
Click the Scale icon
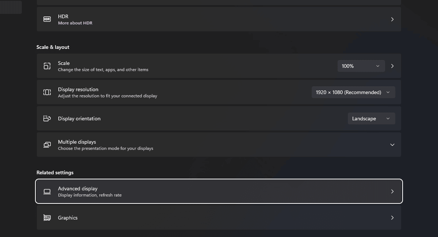click(47, 66)
